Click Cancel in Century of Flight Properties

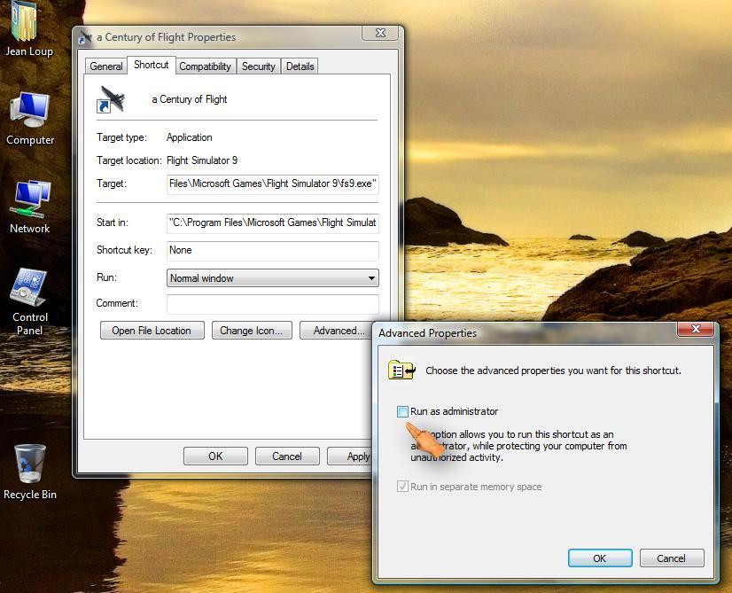(287, 456)
